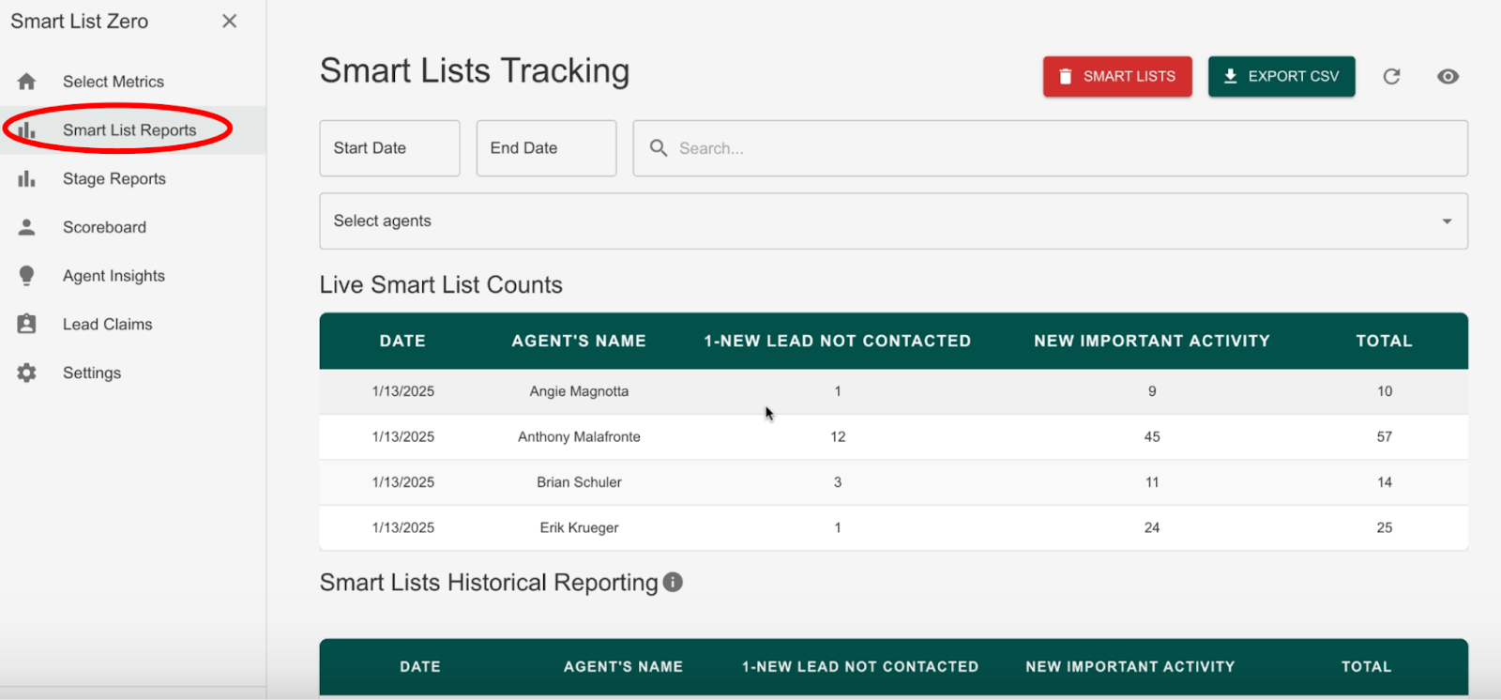Click Angie Magnotta's important activity value 9
Screen dimensions: 1501x700
point(1152,391)
